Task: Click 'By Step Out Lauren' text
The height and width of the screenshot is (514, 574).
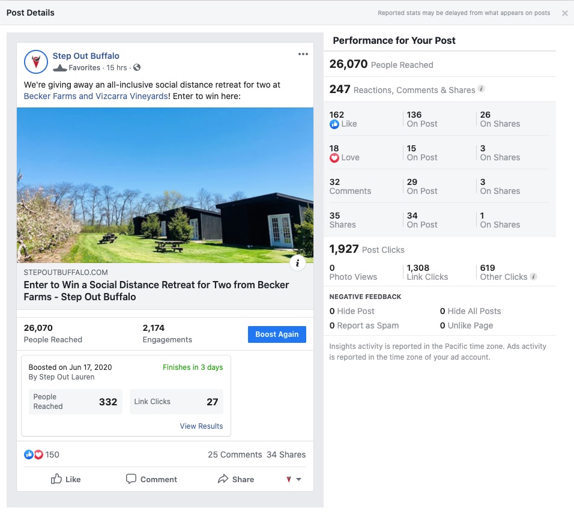Action: click(61, 376)
